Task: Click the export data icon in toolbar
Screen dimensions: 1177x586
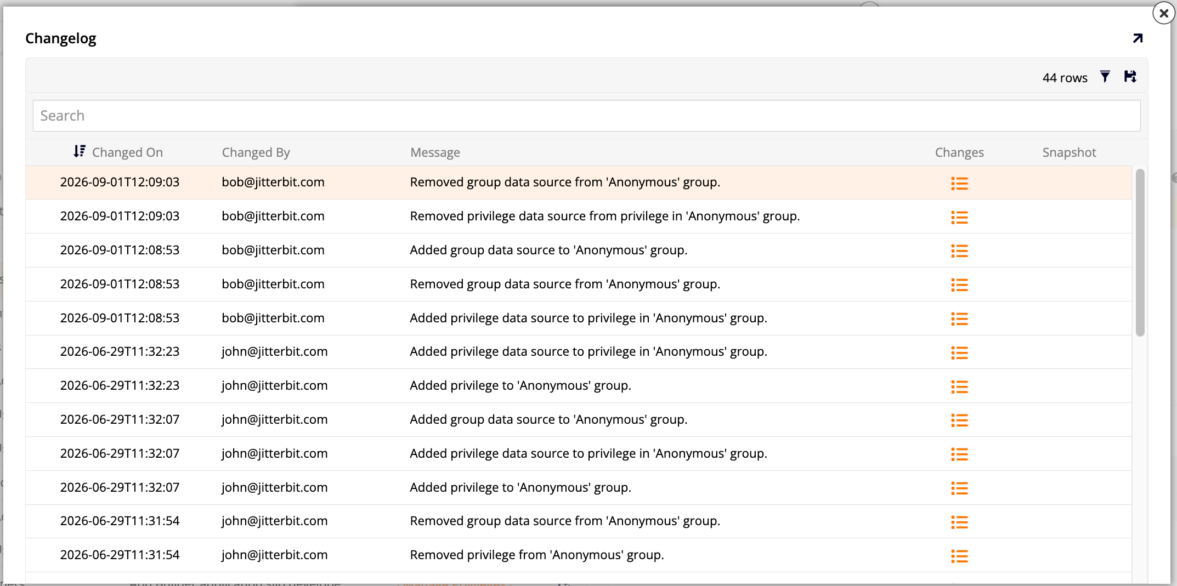Action: point(1130,77)
